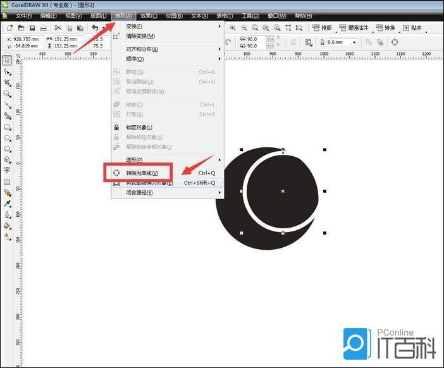Select the Fill bucket tool
The width and height of the screenshot is (444, 368).
click(7, 226)
